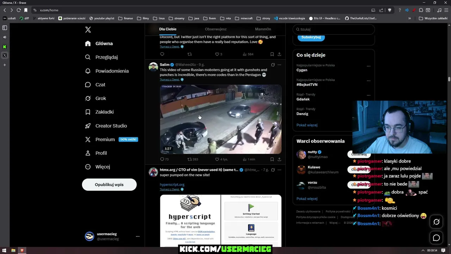Click the page vertical scrollbar thumb
Screen dimensions: 451x254
449,79
